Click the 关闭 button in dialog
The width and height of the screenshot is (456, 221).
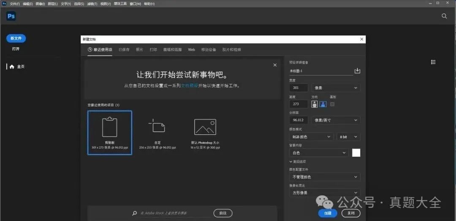pyautogui.click(x=351, y=213)
